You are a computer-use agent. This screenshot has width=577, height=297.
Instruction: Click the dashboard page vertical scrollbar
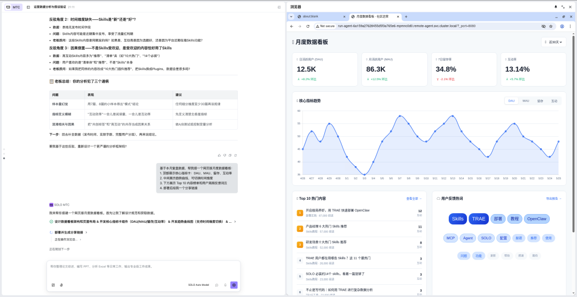pos(573,134)
